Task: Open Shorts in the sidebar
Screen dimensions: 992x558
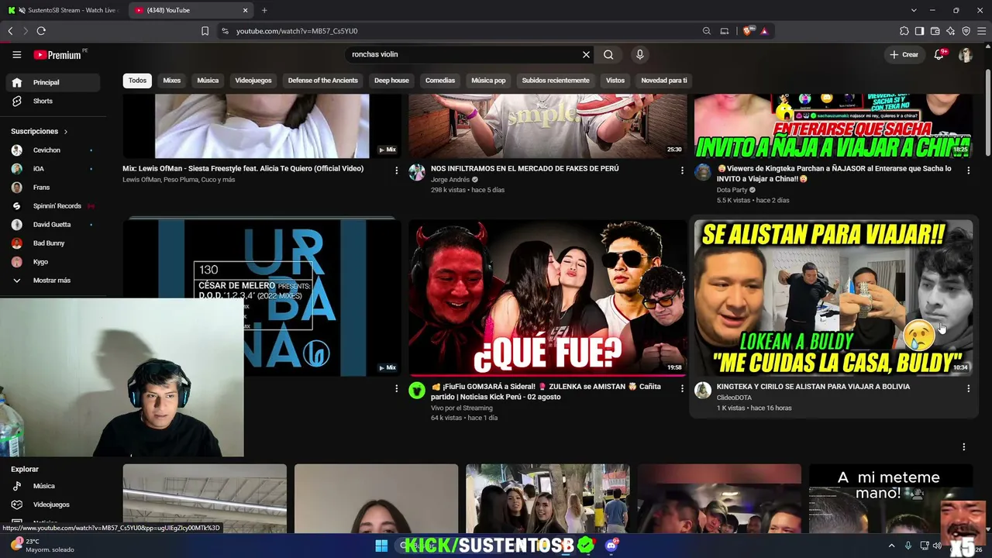Action: point(53,101)
